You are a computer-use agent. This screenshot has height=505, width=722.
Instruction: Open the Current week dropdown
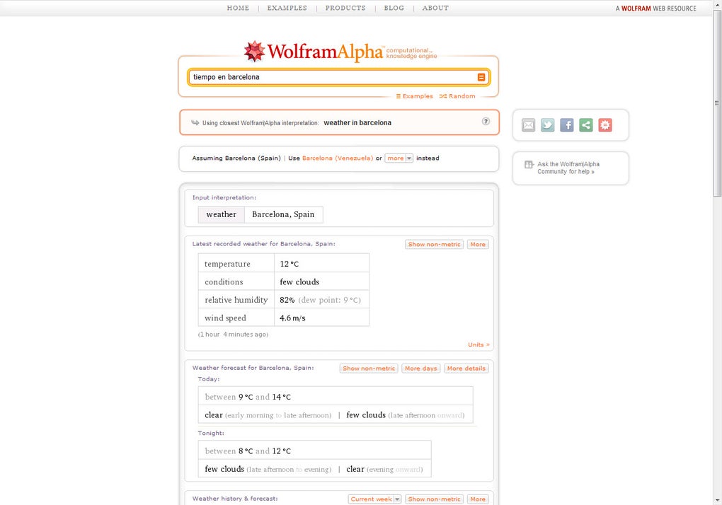375,499
